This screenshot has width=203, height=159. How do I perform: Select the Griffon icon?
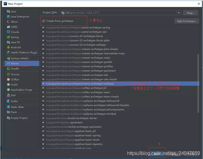tap(8, 79)
